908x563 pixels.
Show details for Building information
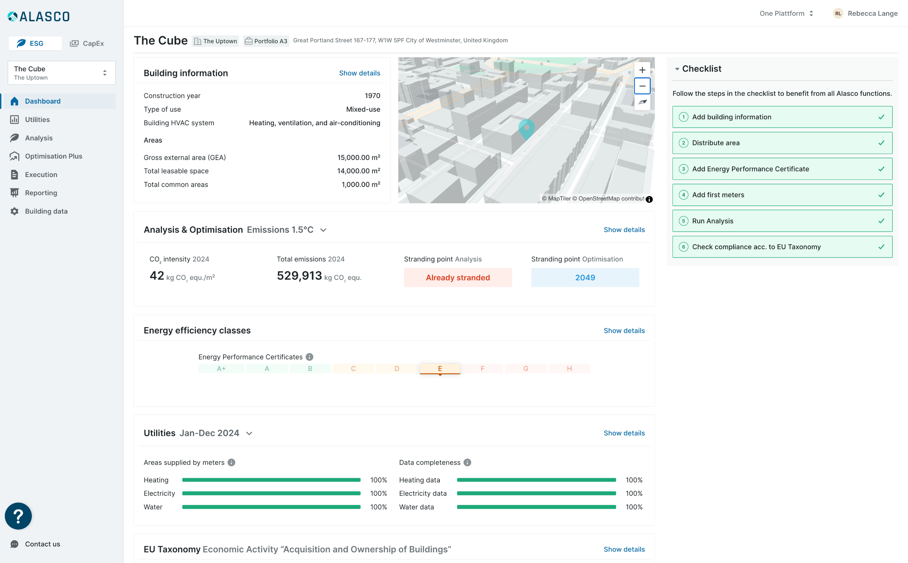point(359,73)
